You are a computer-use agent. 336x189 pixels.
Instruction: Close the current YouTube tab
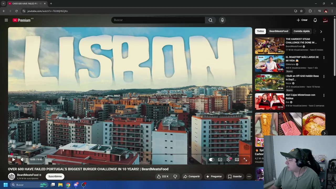pos(45,4)
